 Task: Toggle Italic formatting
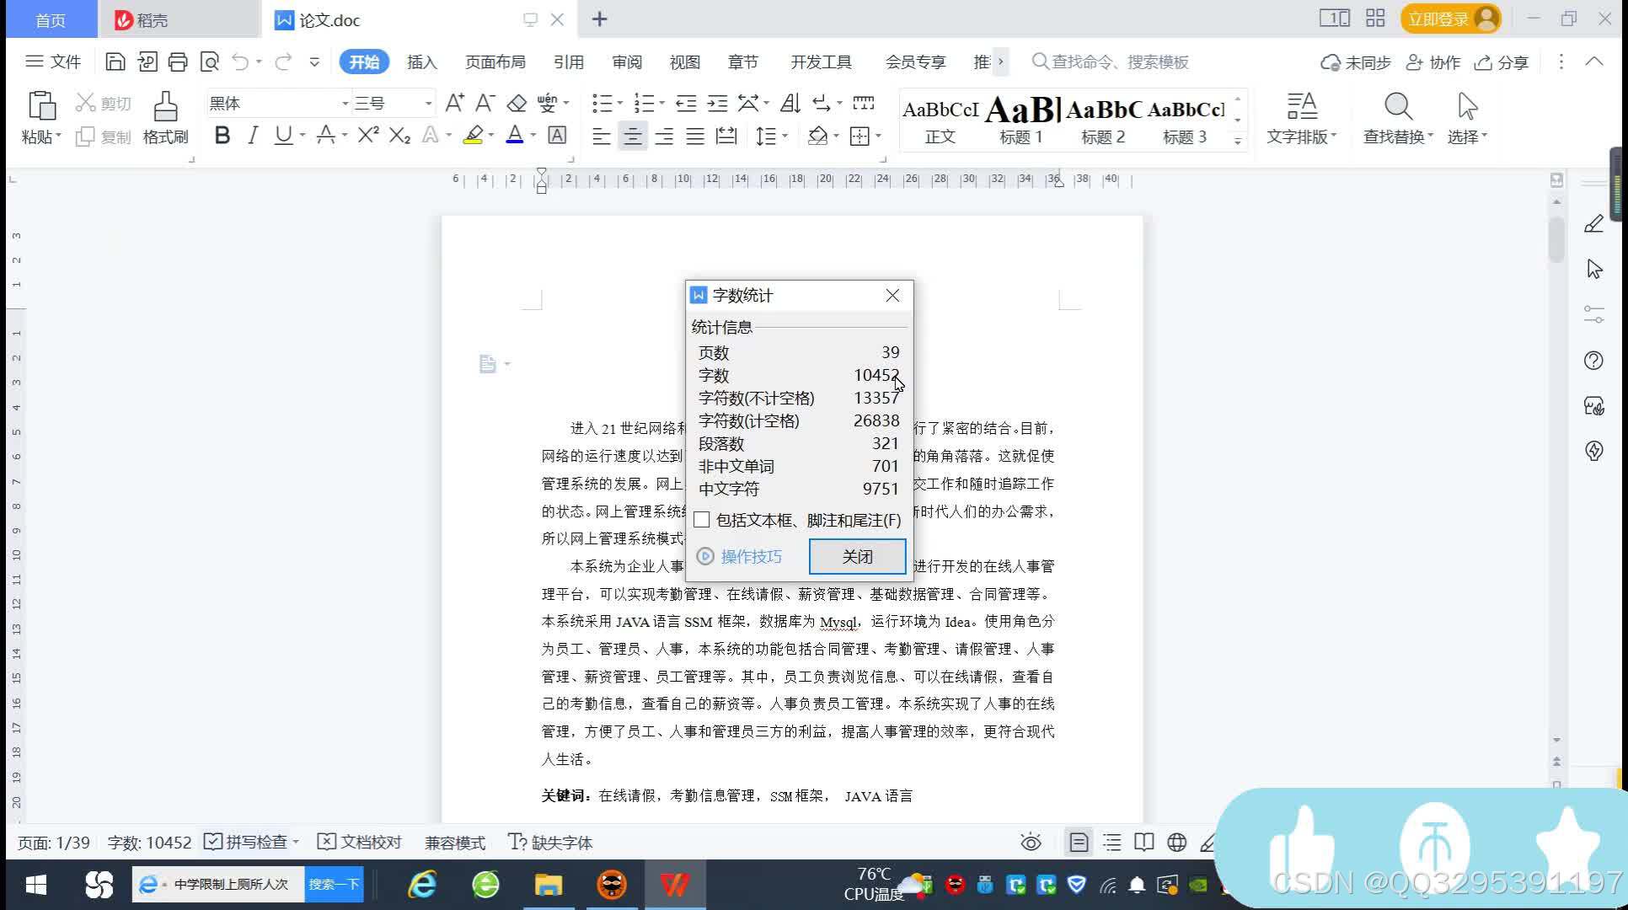252,135
